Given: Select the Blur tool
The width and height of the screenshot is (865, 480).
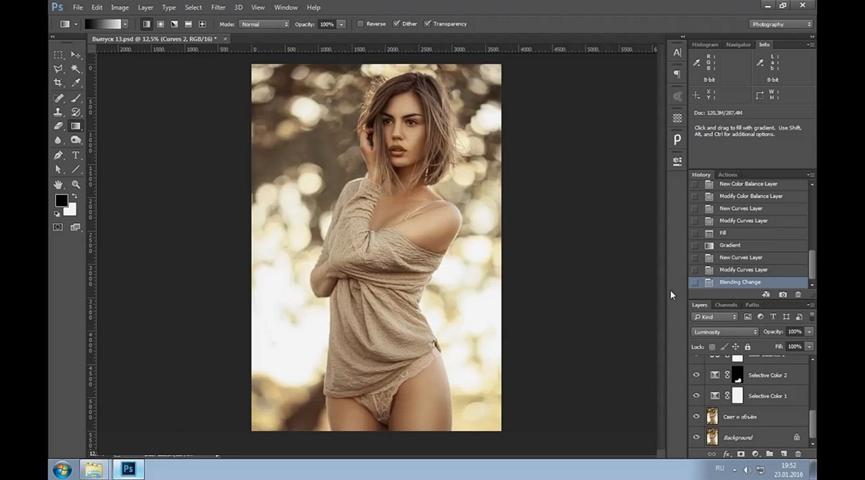Looking at the screenshot, I should [59, 140].
